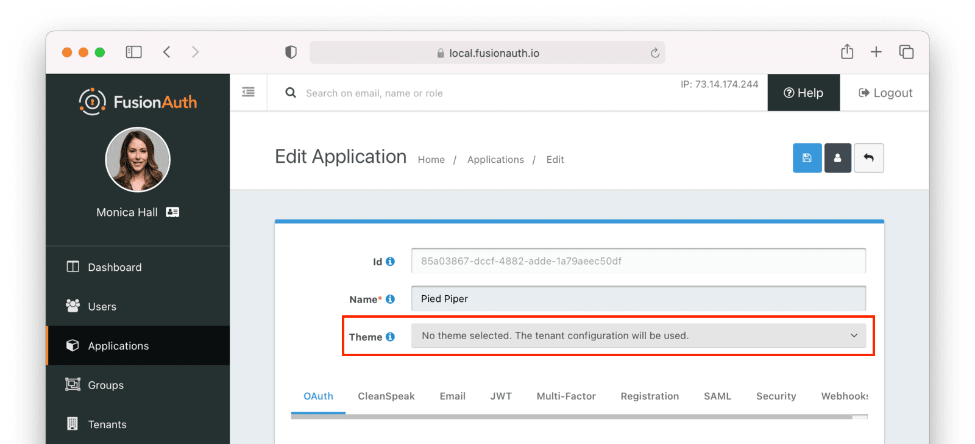This screenshot has width=975, height=444.
Task: Click the ID badge icon next to Monica Hall
Action: click(x=172, y=212)
